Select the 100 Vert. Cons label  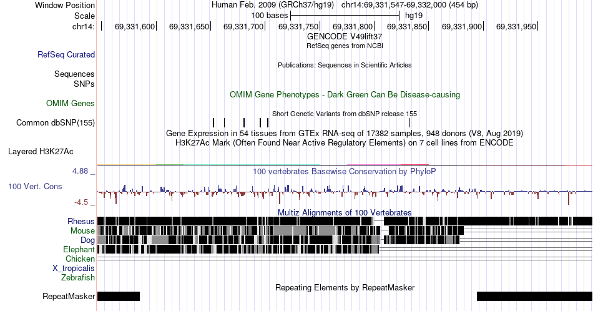(35, 186)
